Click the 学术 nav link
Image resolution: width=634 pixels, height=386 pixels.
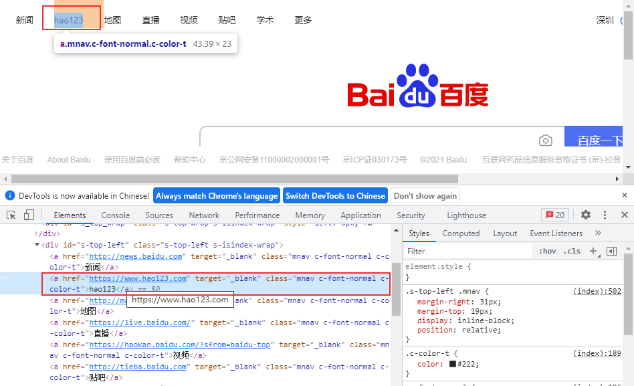(265, 20)
